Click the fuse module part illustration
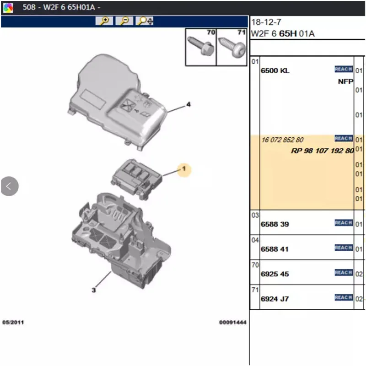The width and height of the screenshot is (366, 366). pos(136,179)
